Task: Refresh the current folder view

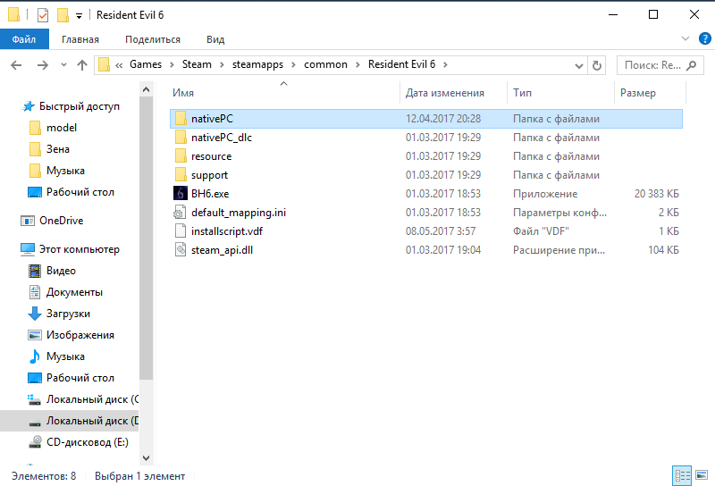Action: [596, 65]
